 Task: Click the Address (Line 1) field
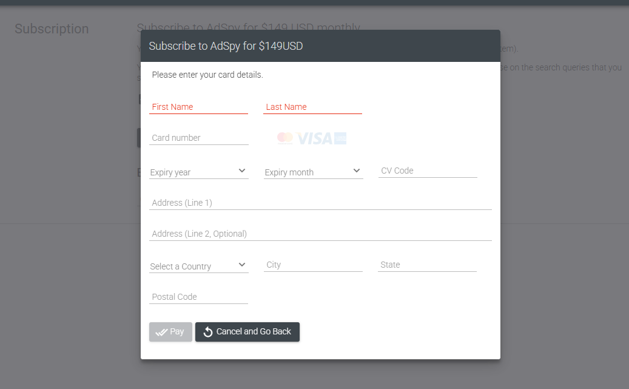click(320, 203)
